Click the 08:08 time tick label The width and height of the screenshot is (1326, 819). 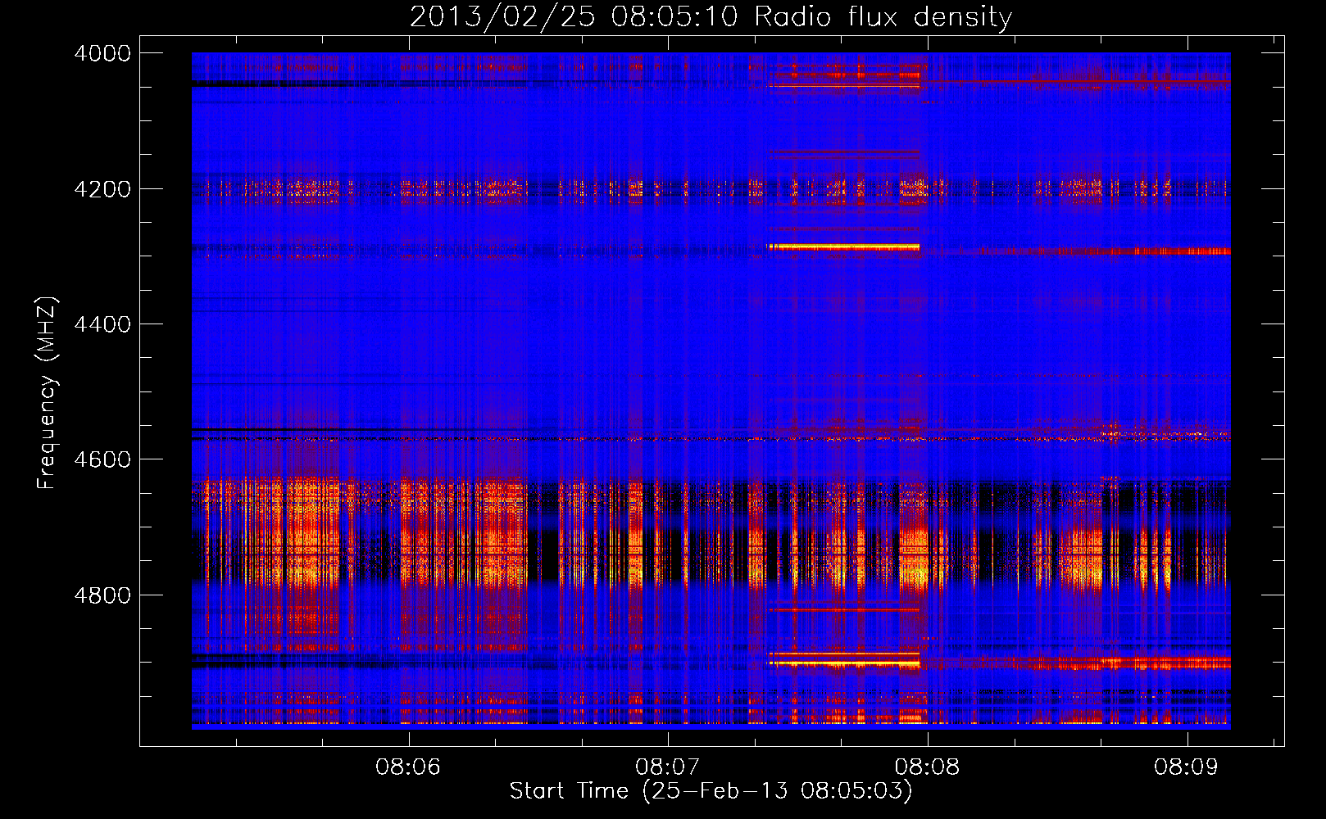927,767
